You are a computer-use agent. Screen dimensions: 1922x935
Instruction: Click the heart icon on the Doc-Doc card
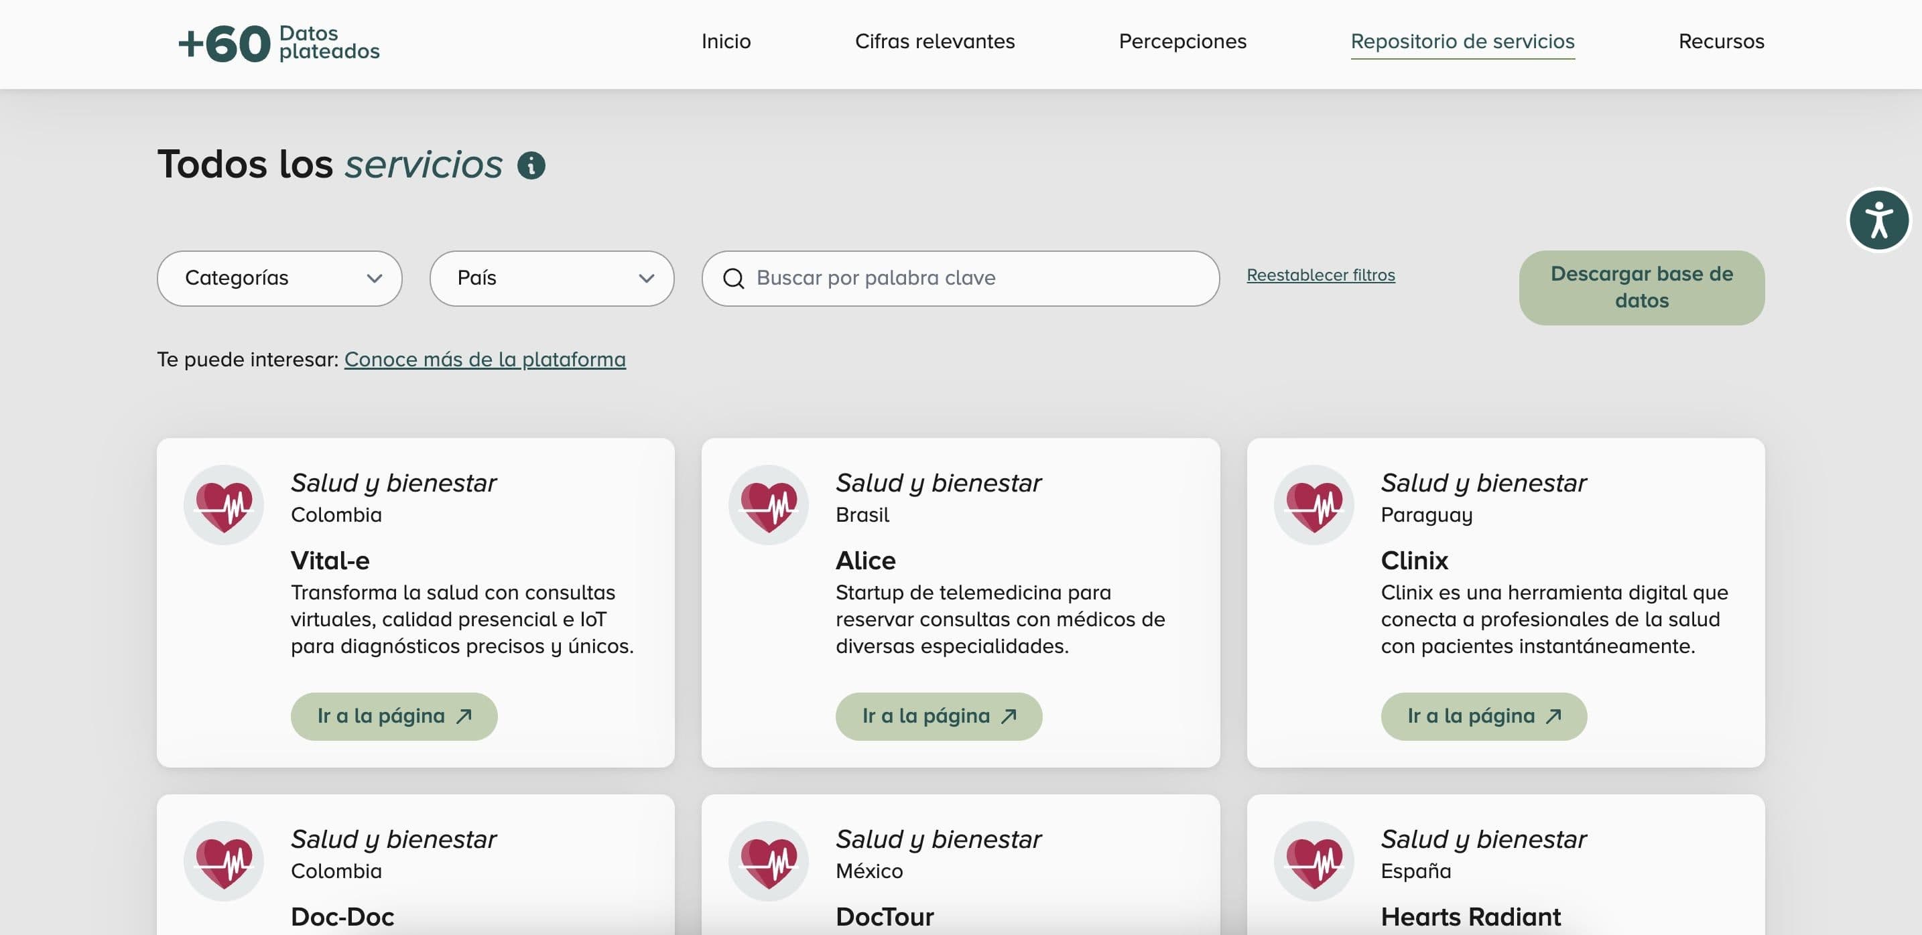pyautogui.click(x=224, y=861)
